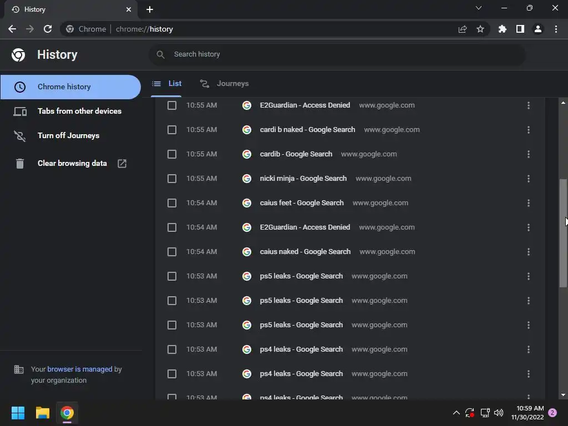Switch to the Journeys tab
The width and height of the screenshot is (568, 426).
[x=224, y=84]
